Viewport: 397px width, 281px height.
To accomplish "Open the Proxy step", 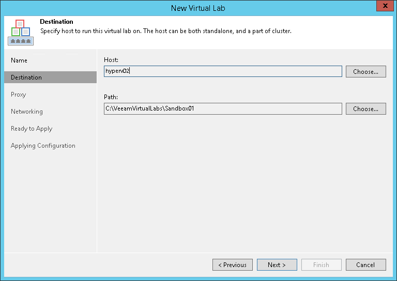I will pos(19,95).
